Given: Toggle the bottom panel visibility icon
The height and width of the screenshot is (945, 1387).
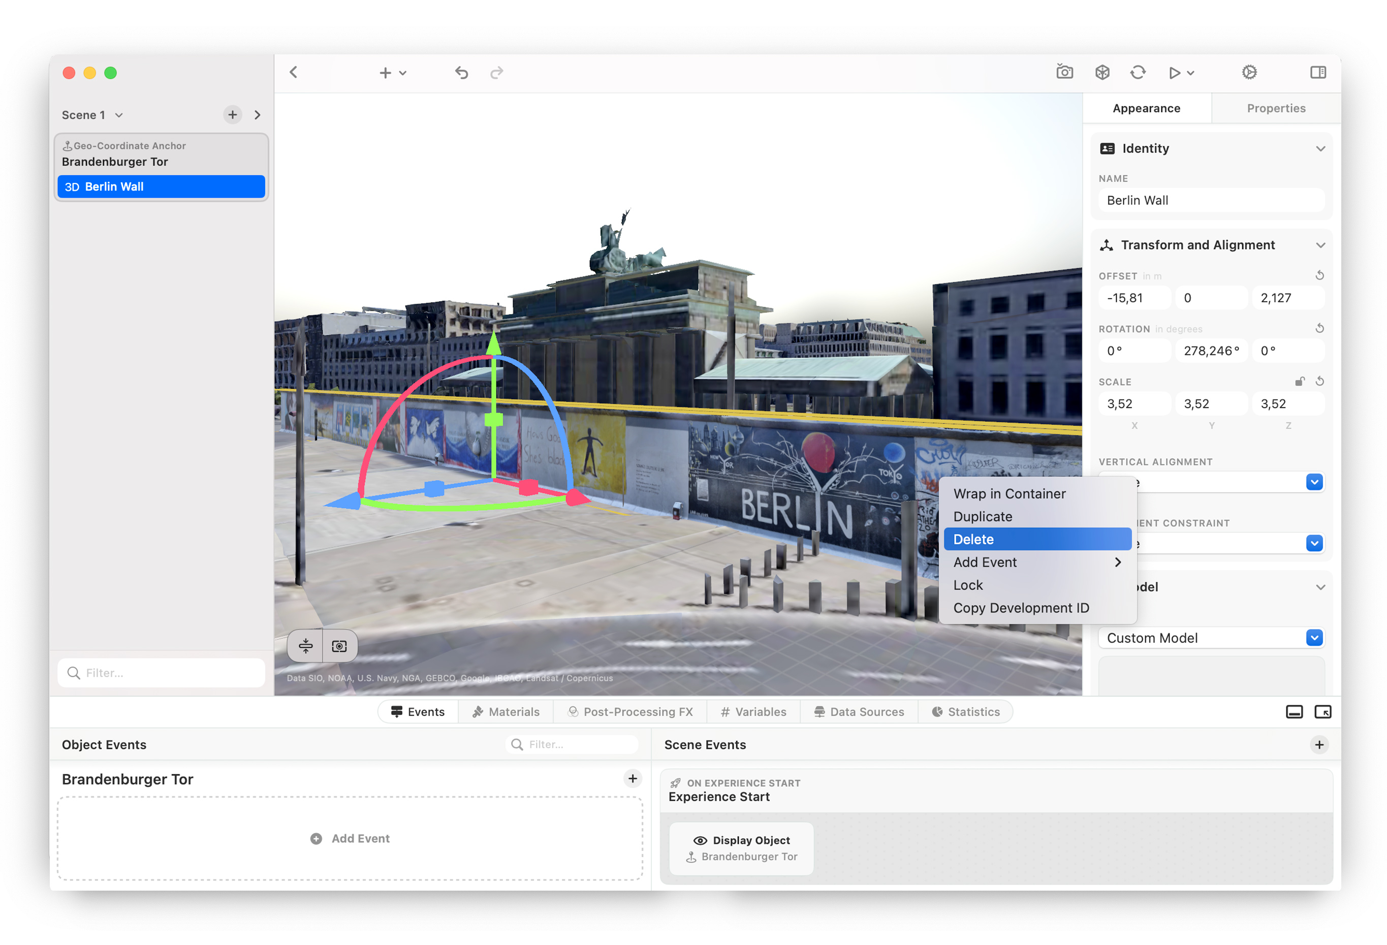Looking at the screenshot, I should point(1294,712).
